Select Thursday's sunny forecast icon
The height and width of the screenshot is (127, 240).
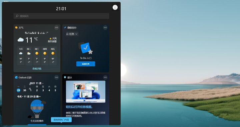(x=45, y=53)
